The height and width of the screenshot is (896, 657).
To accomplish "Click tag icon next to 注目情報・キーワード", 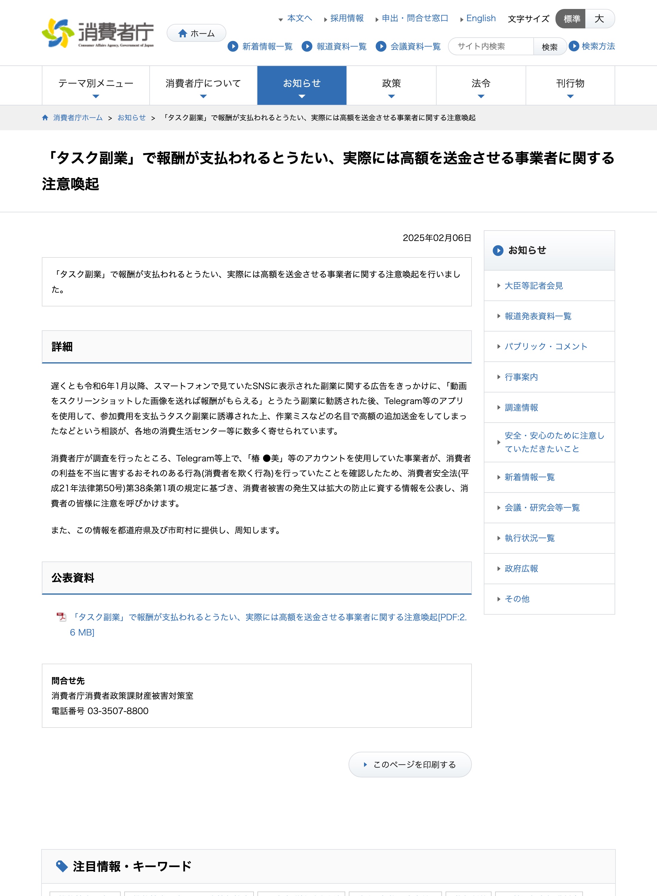I will pyautogui.click(x=62, y=866).
